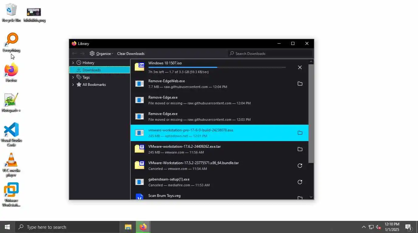Screen dimensions: 418x233
Task: Click the Search Downloads field
Action: click(x=270, y=53)
